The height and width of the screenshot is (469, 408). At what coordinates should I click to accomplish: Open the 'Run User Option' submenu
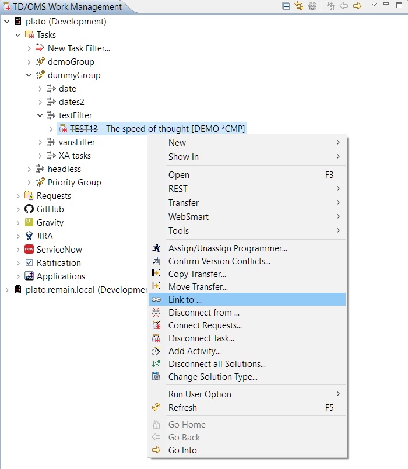click(199, 394)
